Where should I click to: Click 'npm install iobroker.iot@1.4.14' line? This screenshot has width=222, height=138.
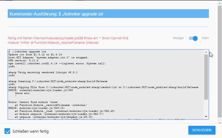click(57, 63)
